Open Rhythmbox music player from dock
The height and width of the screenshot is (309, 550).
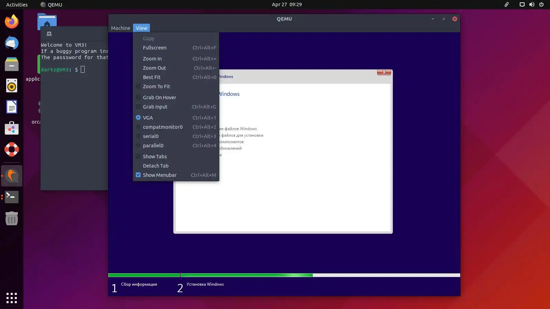pos(12,85)
